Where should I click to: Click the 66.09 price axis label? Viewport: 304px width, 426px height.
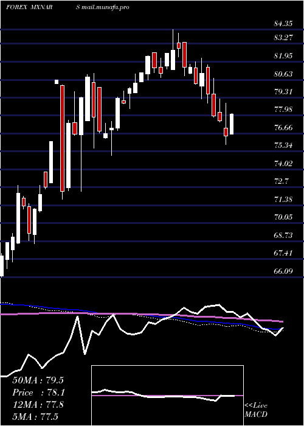point(283,271)
